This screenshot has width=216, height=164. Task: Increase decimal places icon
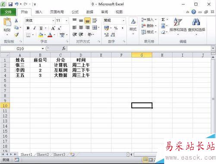(x=106, y=34)
